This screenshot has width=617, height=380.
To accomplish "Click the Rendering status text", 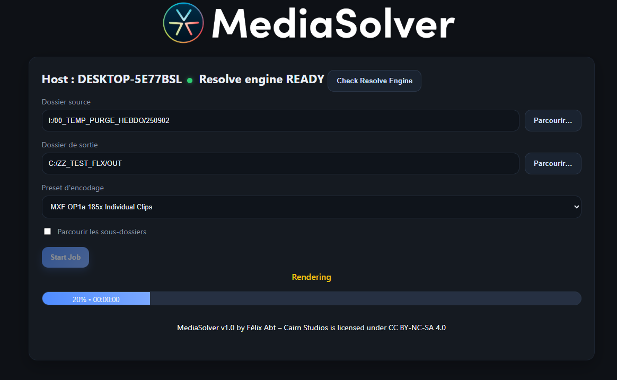I will [311, 277].
